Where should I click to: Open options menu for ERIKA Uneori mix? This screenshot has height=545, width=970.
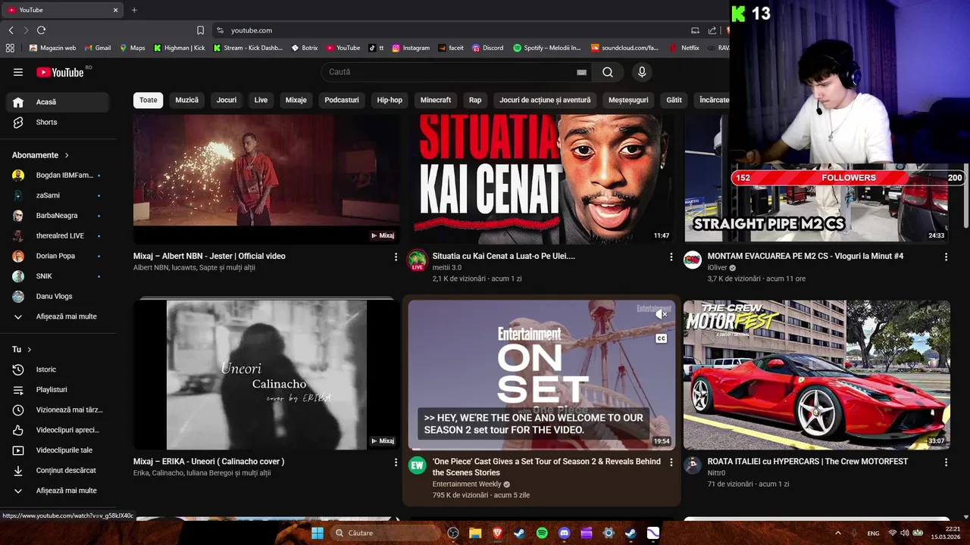396,462
